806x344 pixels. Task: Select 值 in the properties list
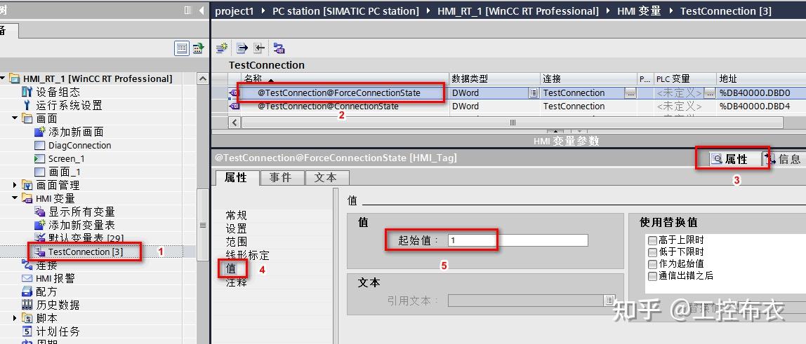231,268
